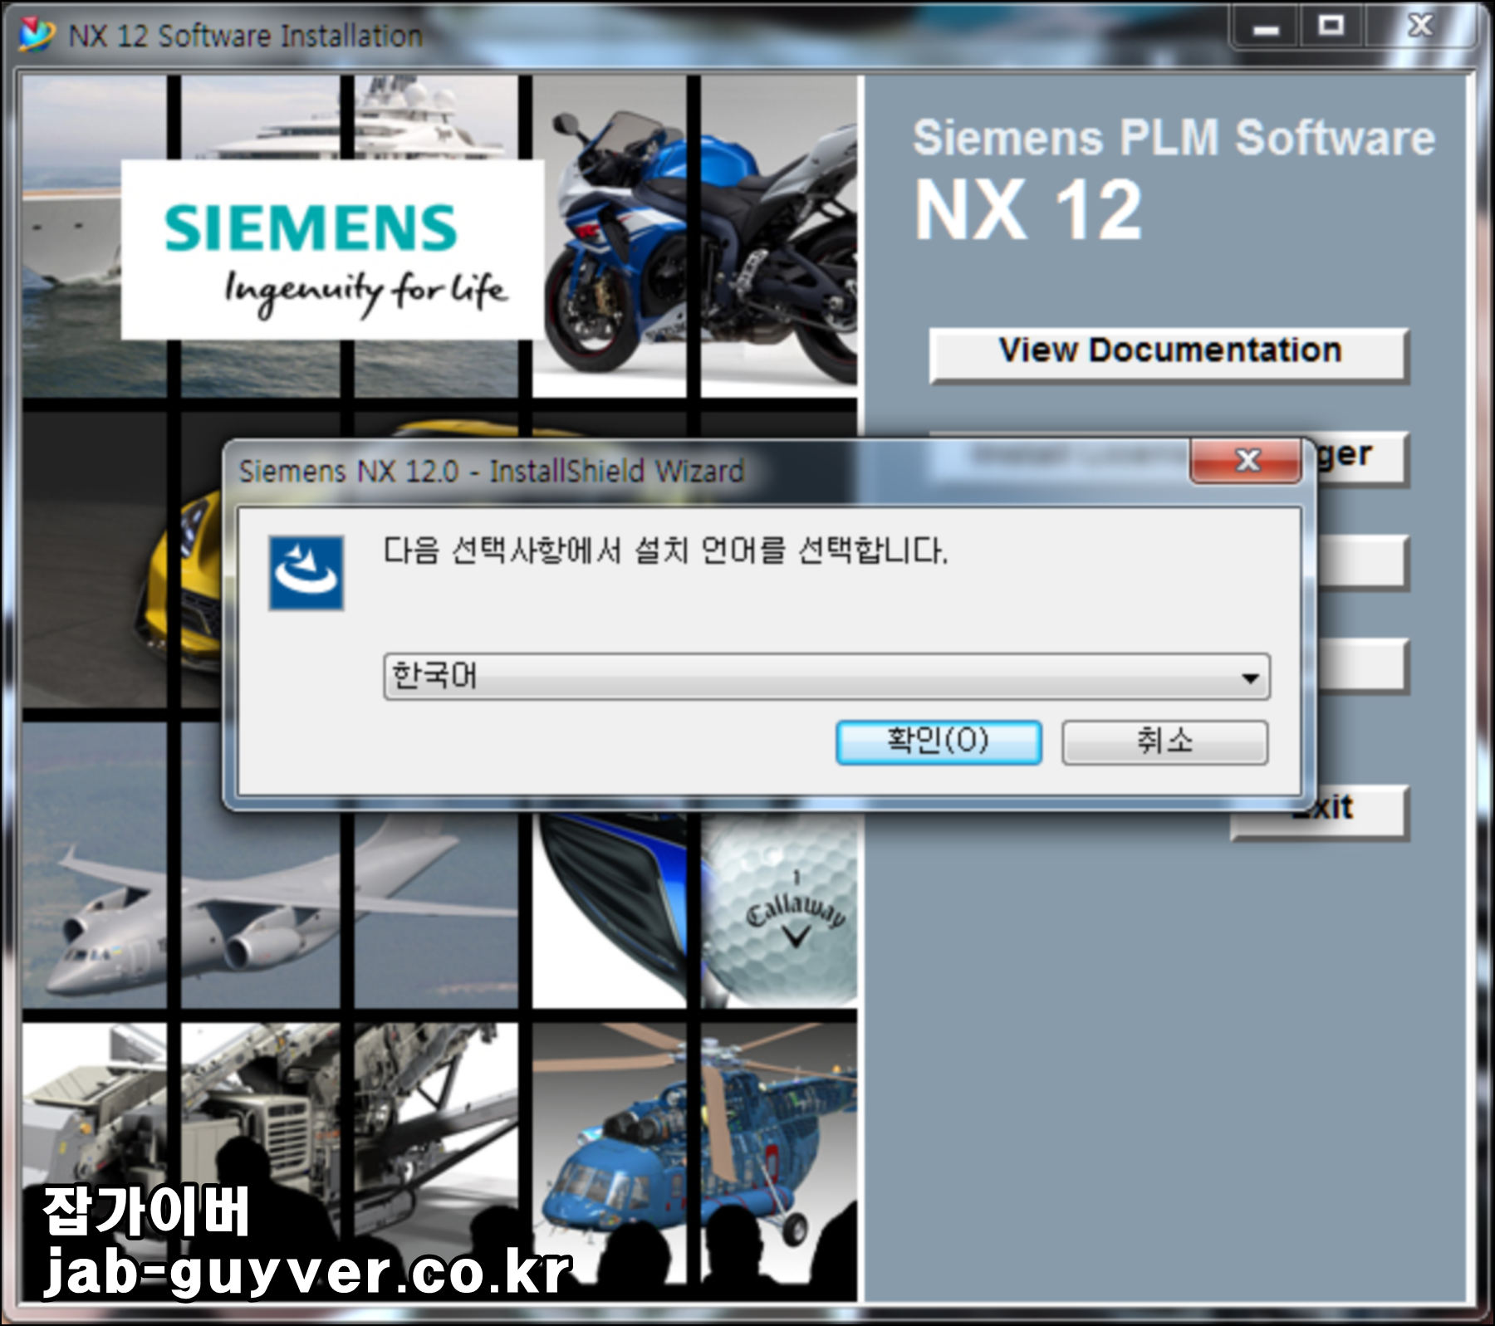This screenshot has height=1326, width=1495.
Task: Confirm language with the 확인(O) button
Action: click(x=939, y=741)
